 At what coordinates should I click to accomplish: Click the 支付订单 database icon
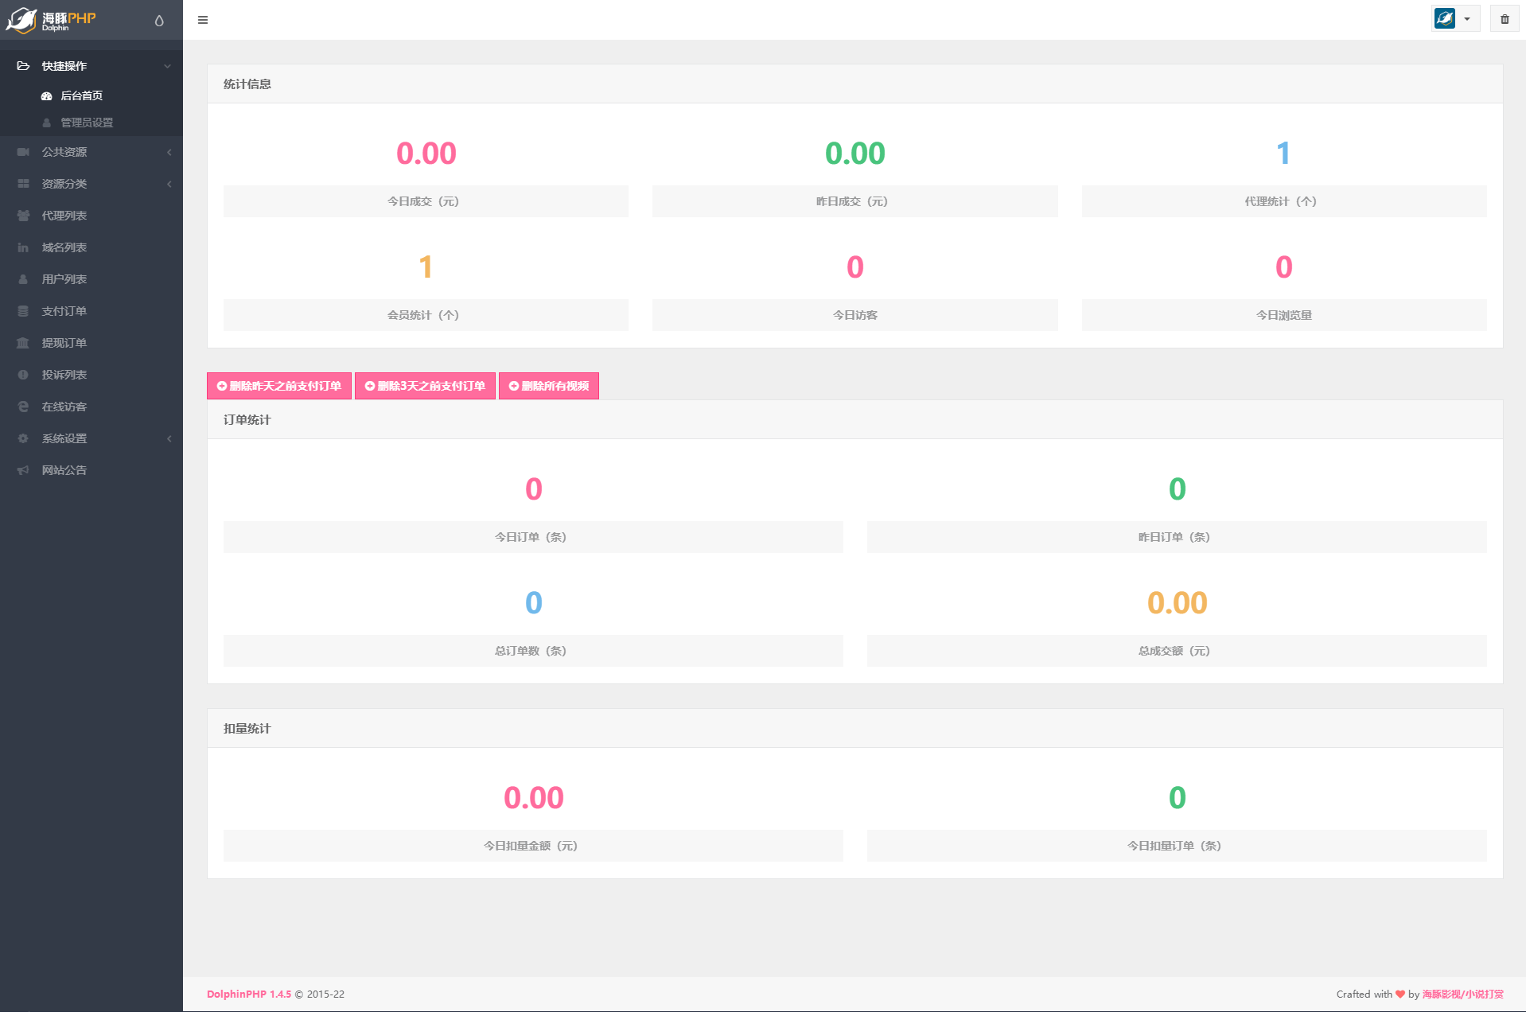point(23,311)
